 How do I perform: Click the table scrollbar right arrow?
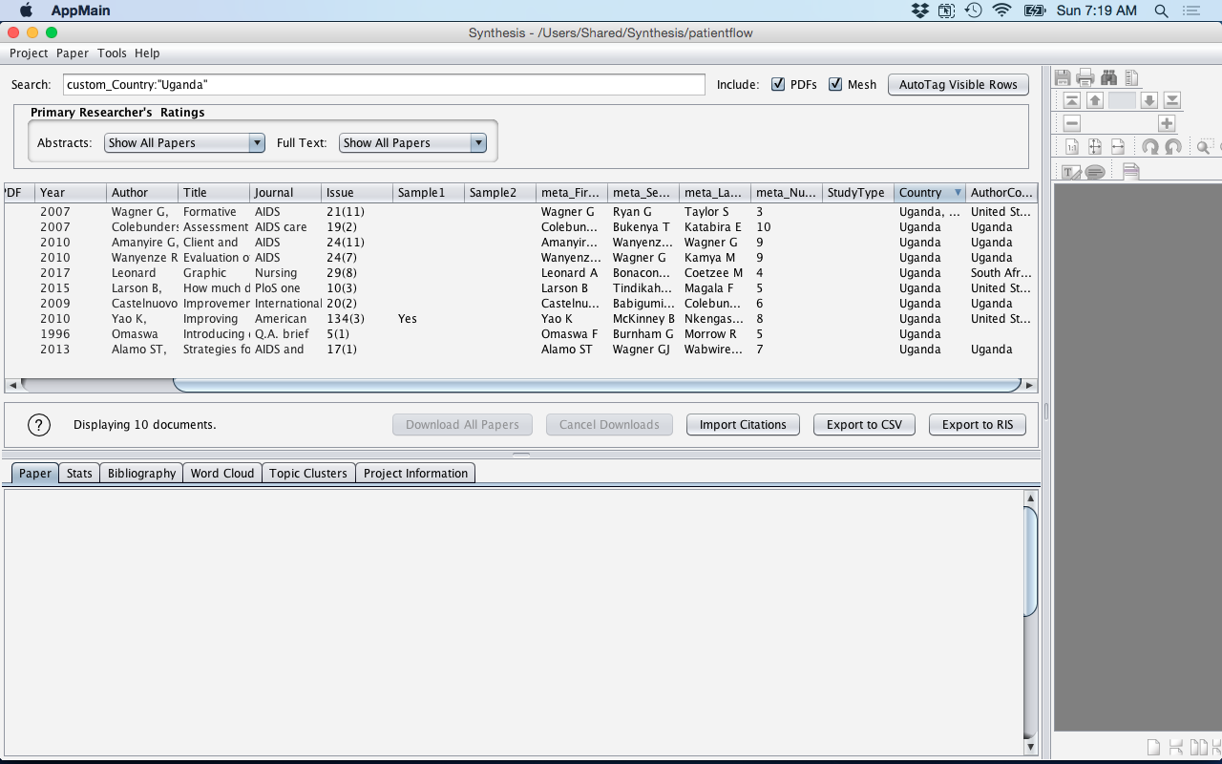coord(1029,385)
